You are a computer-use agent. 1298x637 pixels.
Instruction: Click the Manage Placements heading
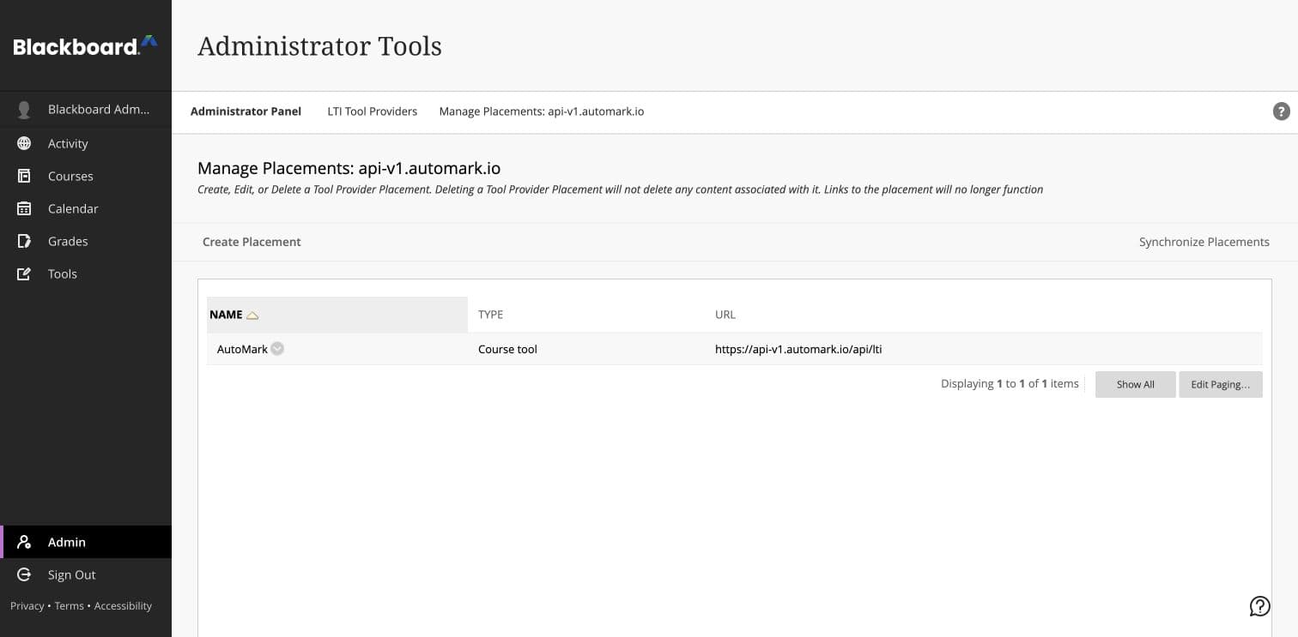(x=349, y=168)
